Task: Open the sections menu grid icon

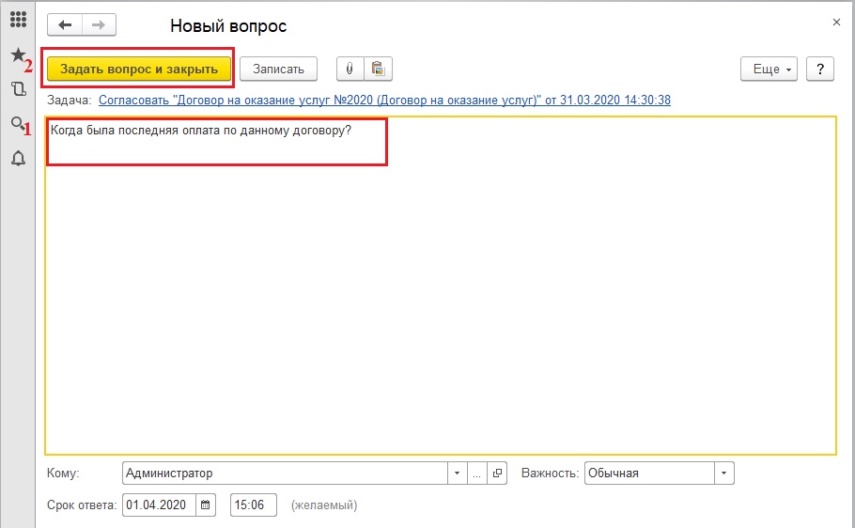Action: click(x=17, y=19)
